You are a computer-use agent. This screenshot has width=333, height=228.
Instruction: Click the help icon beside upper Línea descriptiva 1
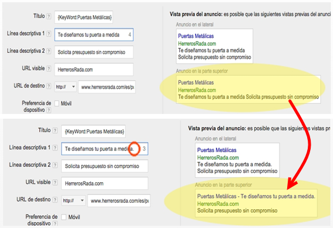[49, 33]
